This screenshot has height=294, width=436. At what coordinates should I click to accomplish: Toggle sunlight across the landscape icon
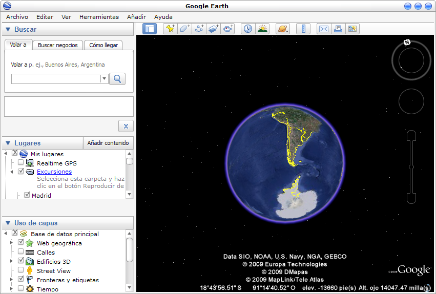tap(262, 29)
